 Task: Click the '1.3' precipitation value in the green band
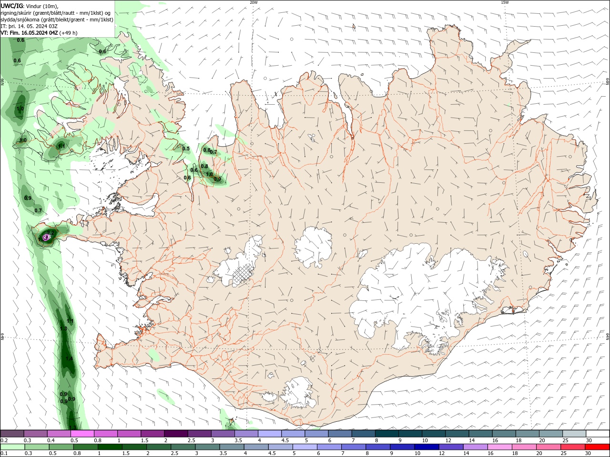coord(63,328)
